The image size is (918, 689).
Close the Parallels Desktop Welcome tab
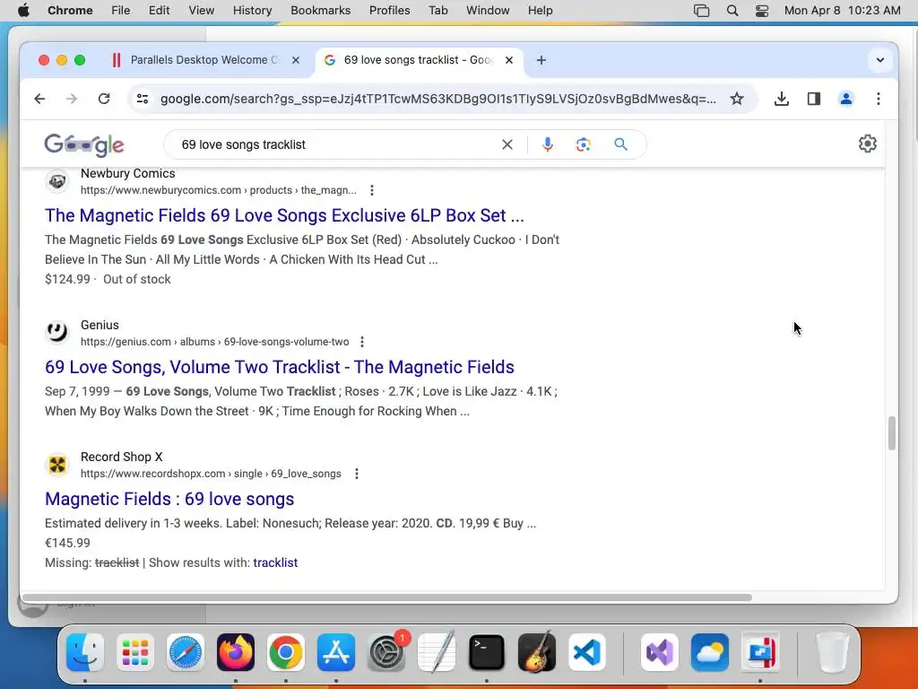coord(296,60)
